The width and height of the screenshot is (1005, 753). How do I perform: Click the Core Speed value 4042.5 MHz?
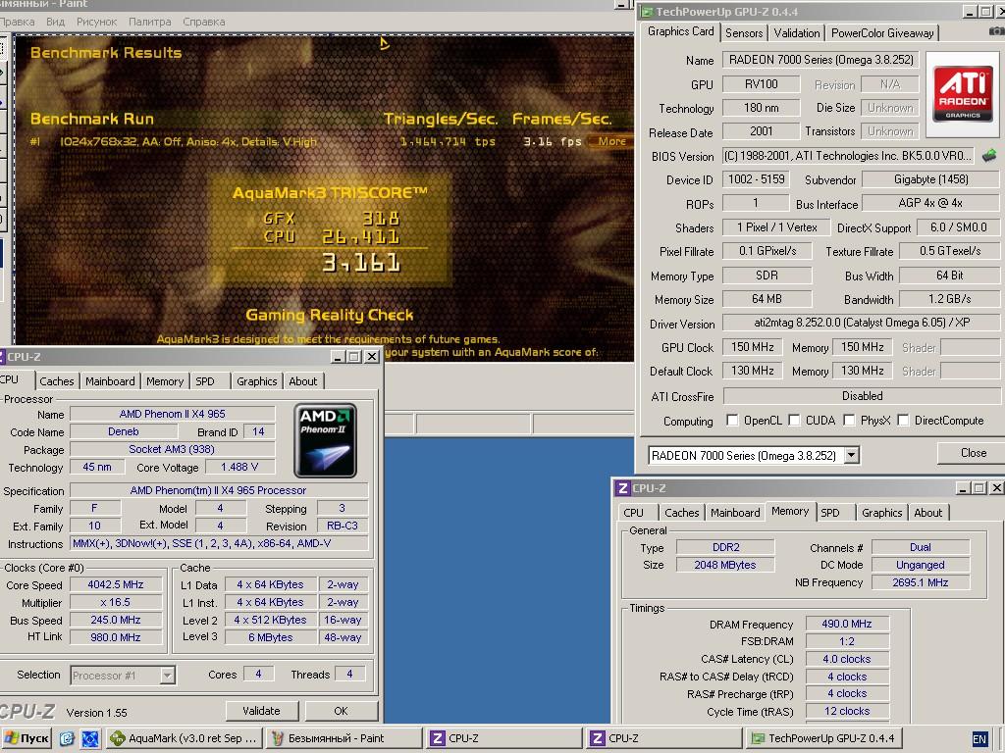coord(116,584)
